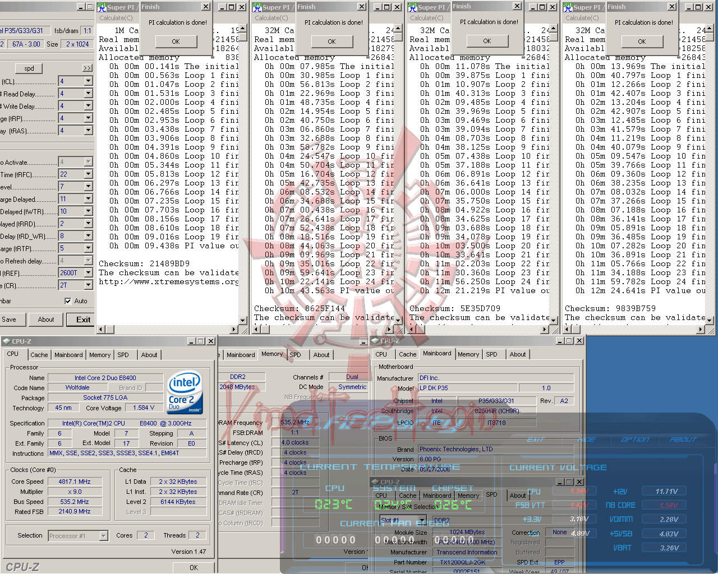
Task: Open the Read Delay dropdown
Action: [x=88, y=94]
